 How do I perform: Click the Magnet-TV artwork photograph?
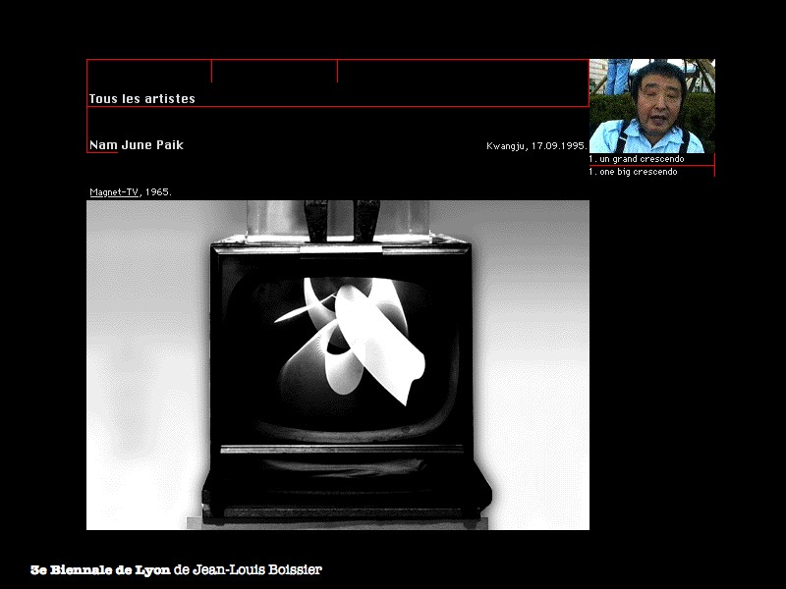point(338,365)
